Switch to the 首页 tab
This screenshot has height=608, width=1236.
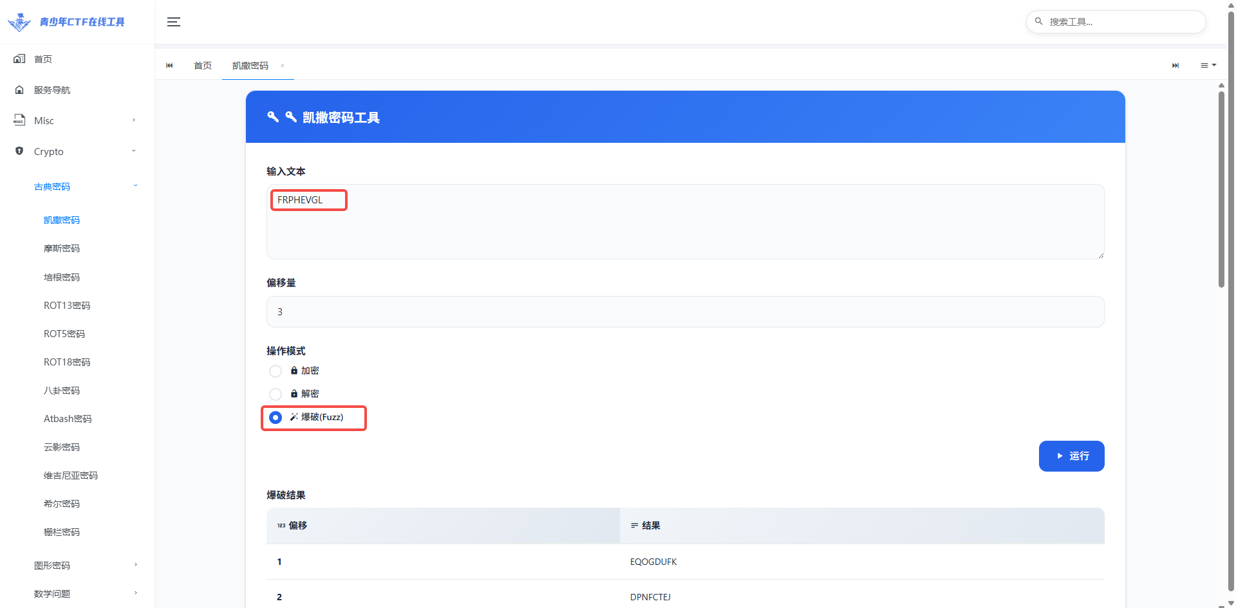pos(203,66)
